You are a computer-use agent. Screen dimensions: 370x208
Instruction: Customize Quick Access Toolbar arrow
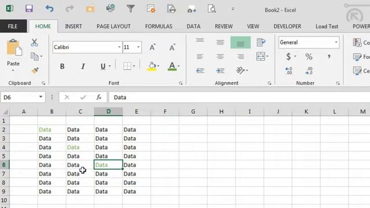click(232, 9)
